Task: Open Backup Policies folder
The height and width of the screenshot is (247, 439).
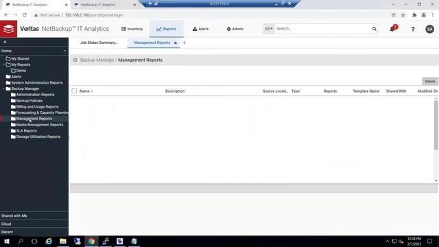Action: (x=27, y=101)
